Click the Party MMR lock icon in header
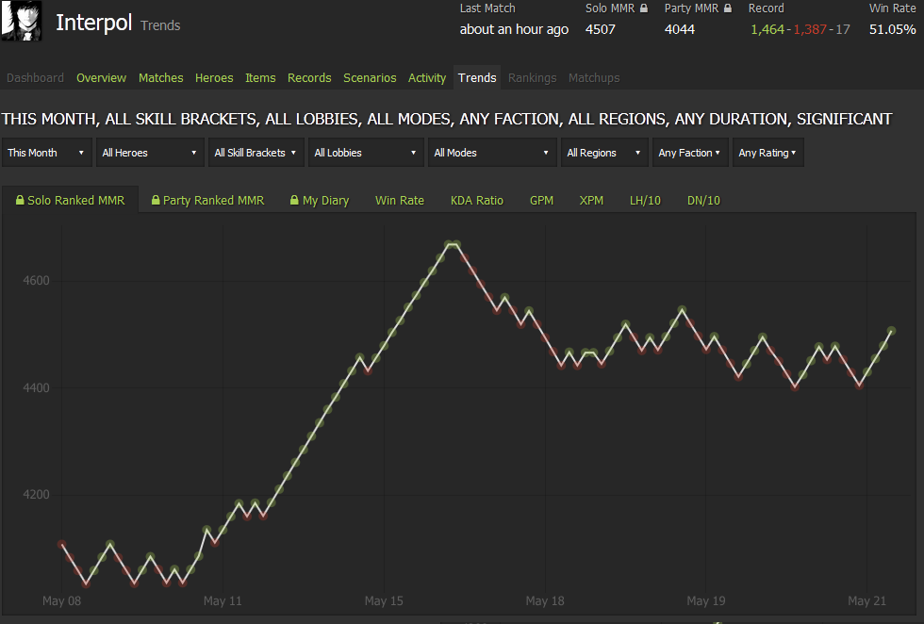This screenshot has height=624, width=924. coord(728,8)
